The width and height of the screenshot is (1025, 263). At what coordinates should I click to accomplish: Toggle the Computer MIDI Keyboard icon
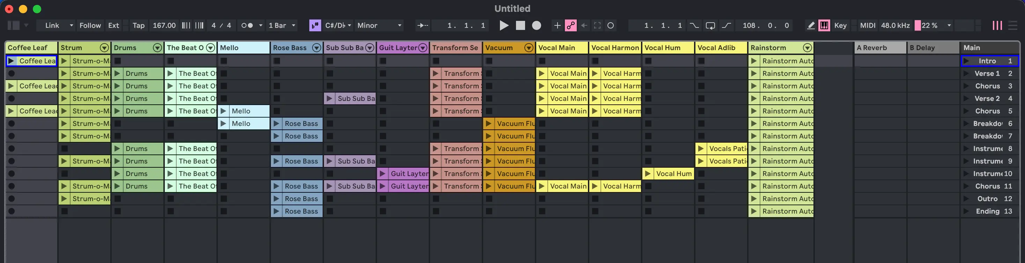click(x=824, y=25)
